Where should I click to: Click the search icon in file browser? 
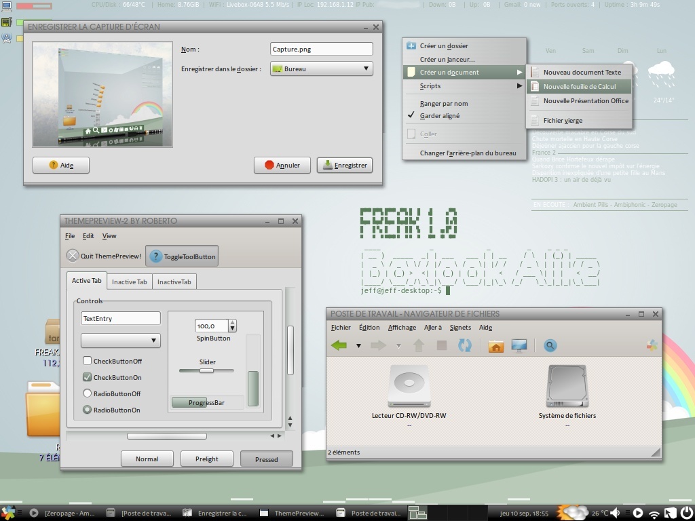point(550,345)
